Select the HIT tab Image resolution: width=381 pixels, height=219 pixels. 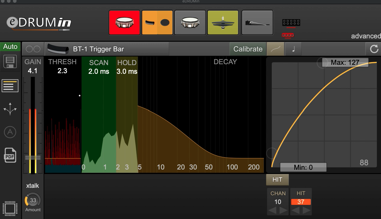pos(277,179)
